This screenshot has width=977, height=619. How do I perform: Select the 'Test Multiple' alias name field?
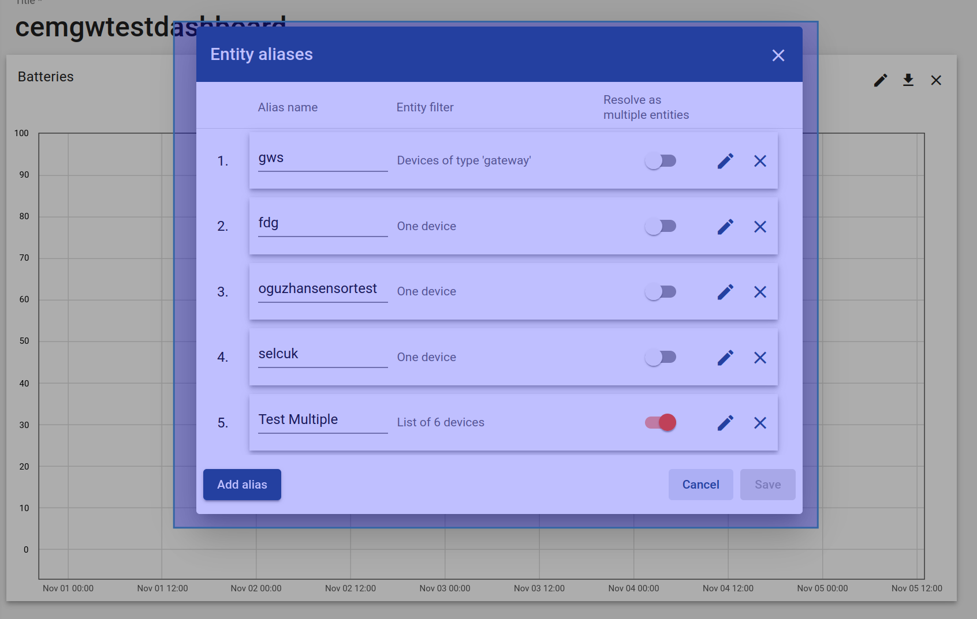[322, 419]
